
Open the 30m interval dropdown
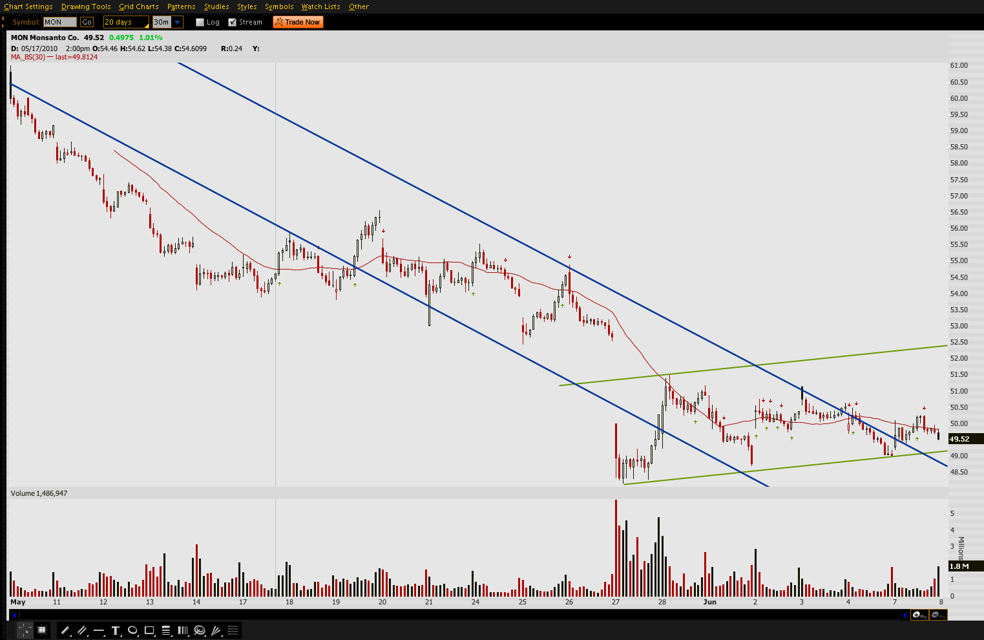tap(178, 23)
